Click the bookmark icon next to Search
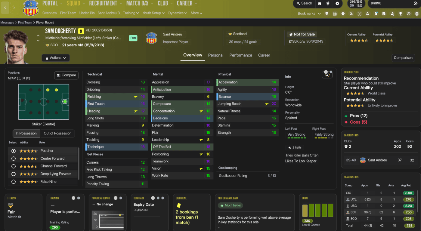Viewport: 421px width, 231px height. 319,3
